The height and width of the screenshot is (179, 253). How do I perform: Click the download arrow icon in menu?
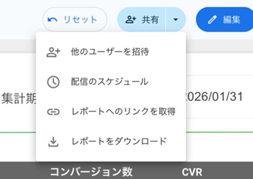53,142
